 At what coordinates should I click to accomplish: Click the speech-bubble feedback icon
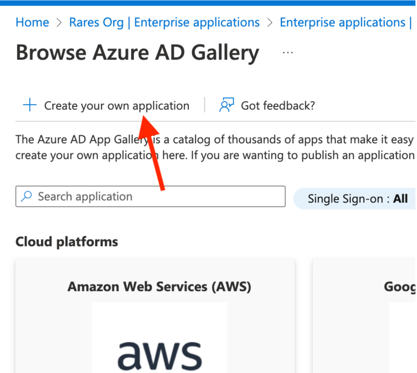point(226,104)
